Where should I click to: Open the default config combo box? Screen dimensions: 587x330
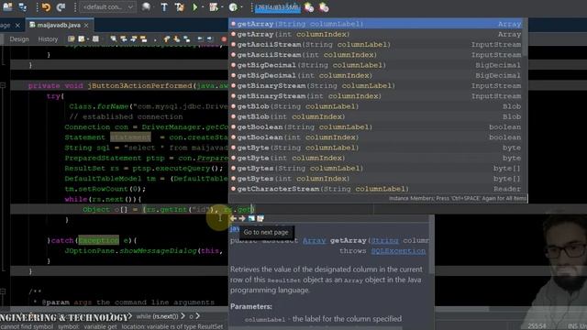click(108, 6)
